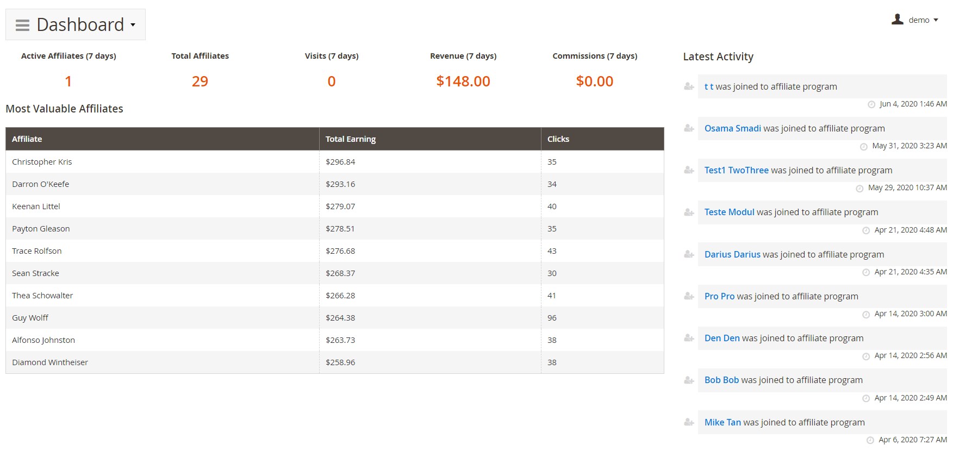Viewport: 953px width, 451px height.
Task: Follow the Darius Darius link
Action: (732, 254)
